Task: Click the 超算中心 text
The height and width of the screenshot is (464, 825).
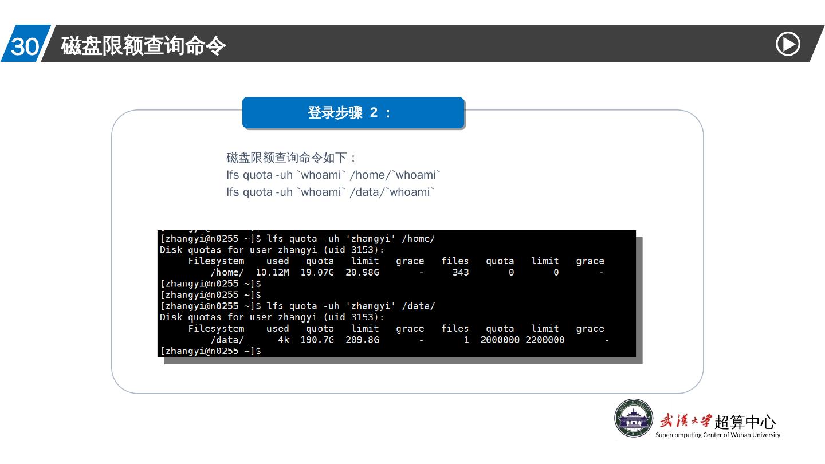Action: 745,422
